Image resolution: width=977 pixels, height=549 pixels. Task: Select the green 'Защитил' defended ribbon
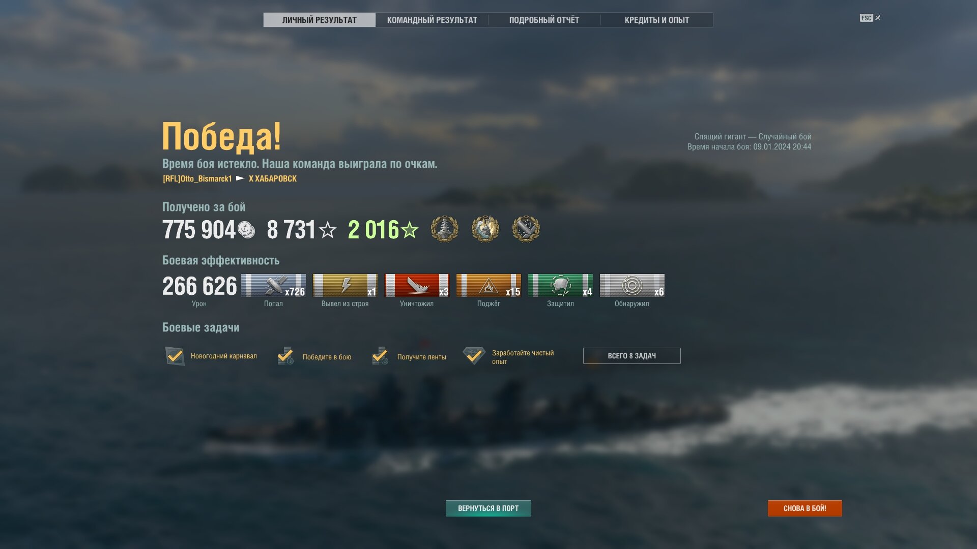click(x=560, y=285)
